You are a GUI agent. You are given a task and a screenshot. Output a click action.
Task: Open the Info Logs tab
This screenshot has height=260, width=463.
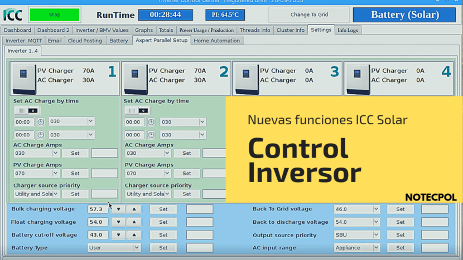click(x=348, y=30)
